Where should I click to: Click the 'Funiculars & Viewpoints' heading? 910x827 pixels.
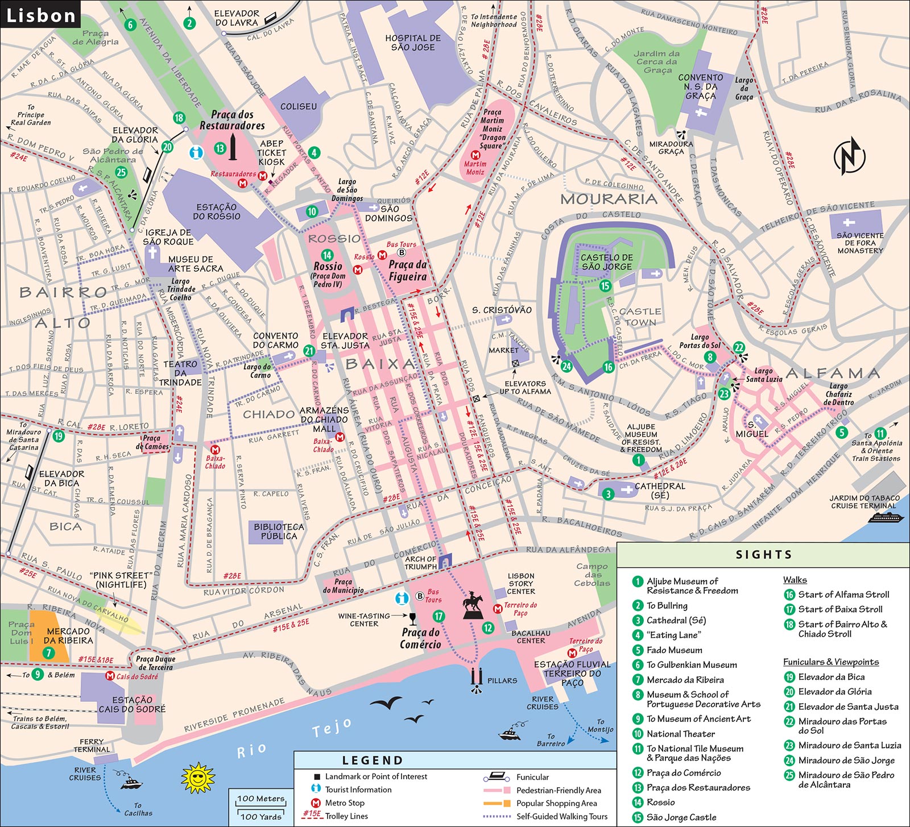831,662
